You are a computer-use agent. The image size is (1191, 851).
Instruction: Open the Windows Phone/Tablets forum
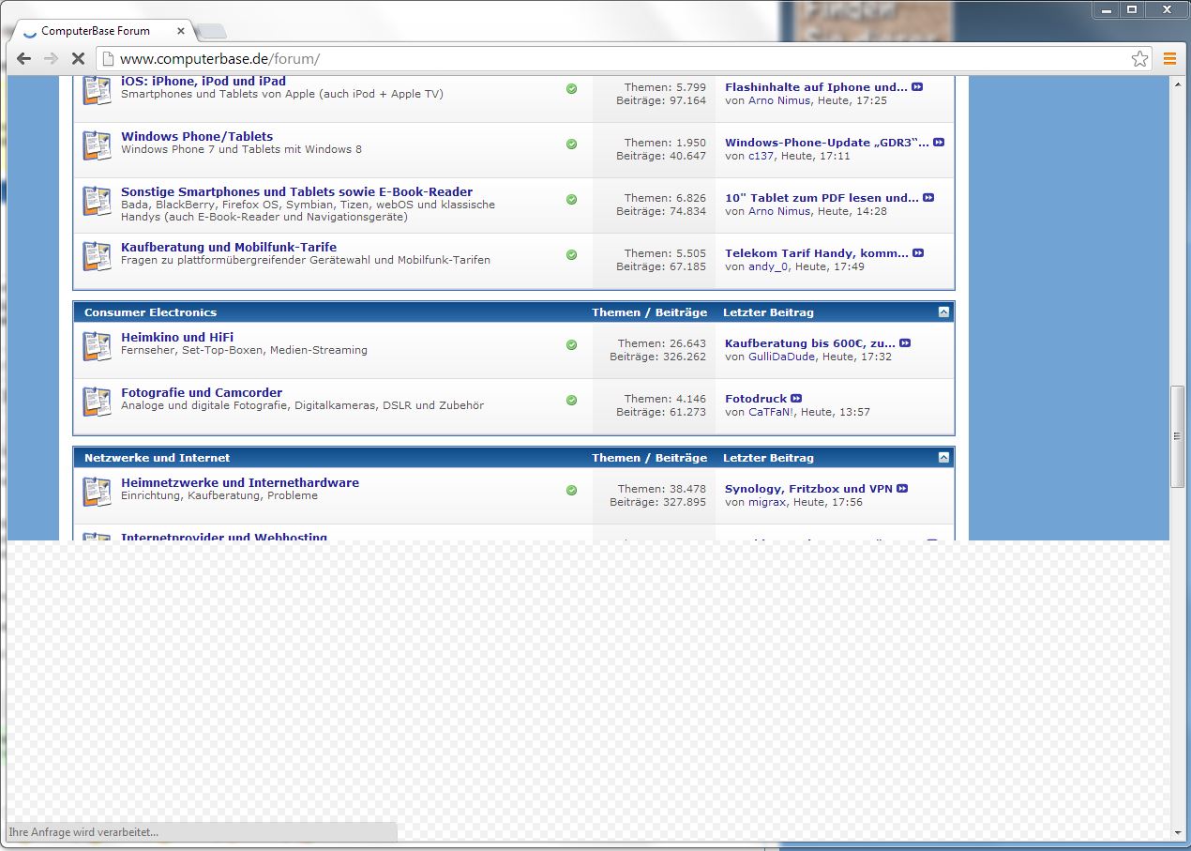[197, 136]
